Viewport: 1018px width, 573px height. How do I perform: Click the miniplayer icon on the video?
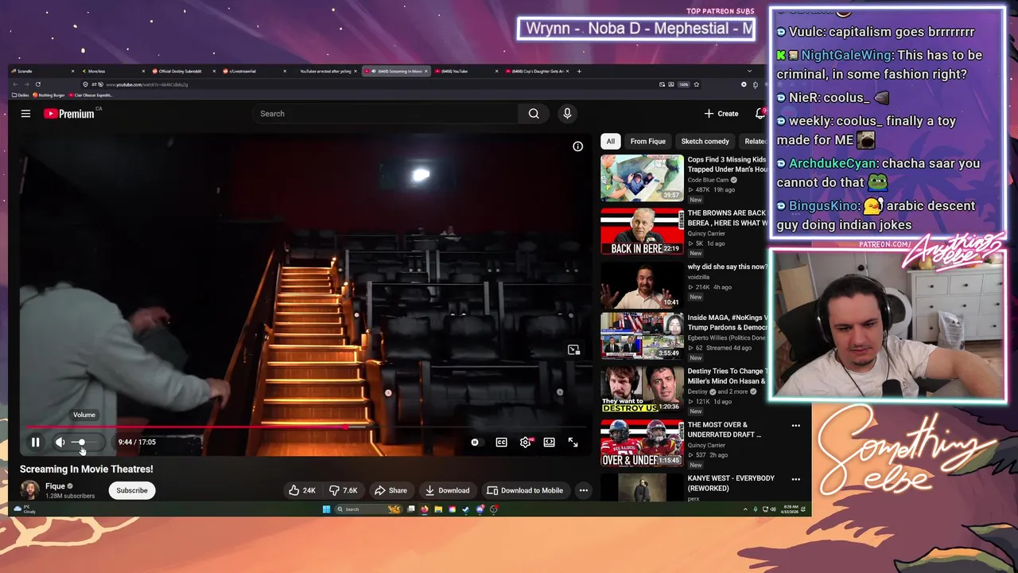(x=573, y=349)
